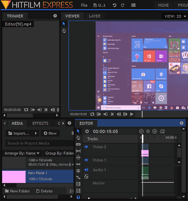The image size is (188, 201).
Task: Open the Media panel help icon
Action: coord(69,123)
